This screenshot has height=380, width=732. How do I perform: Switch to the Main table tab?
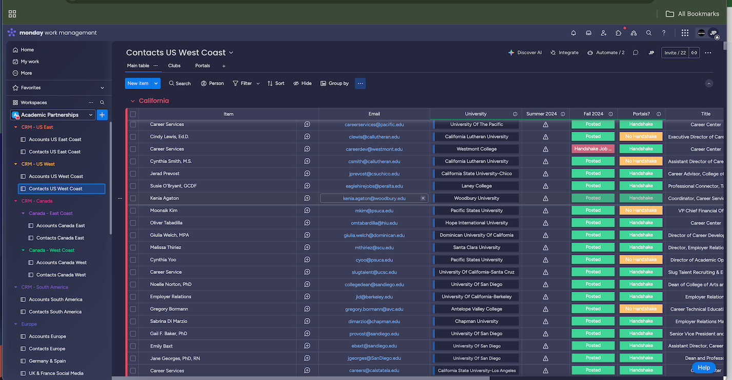[138, 66]
